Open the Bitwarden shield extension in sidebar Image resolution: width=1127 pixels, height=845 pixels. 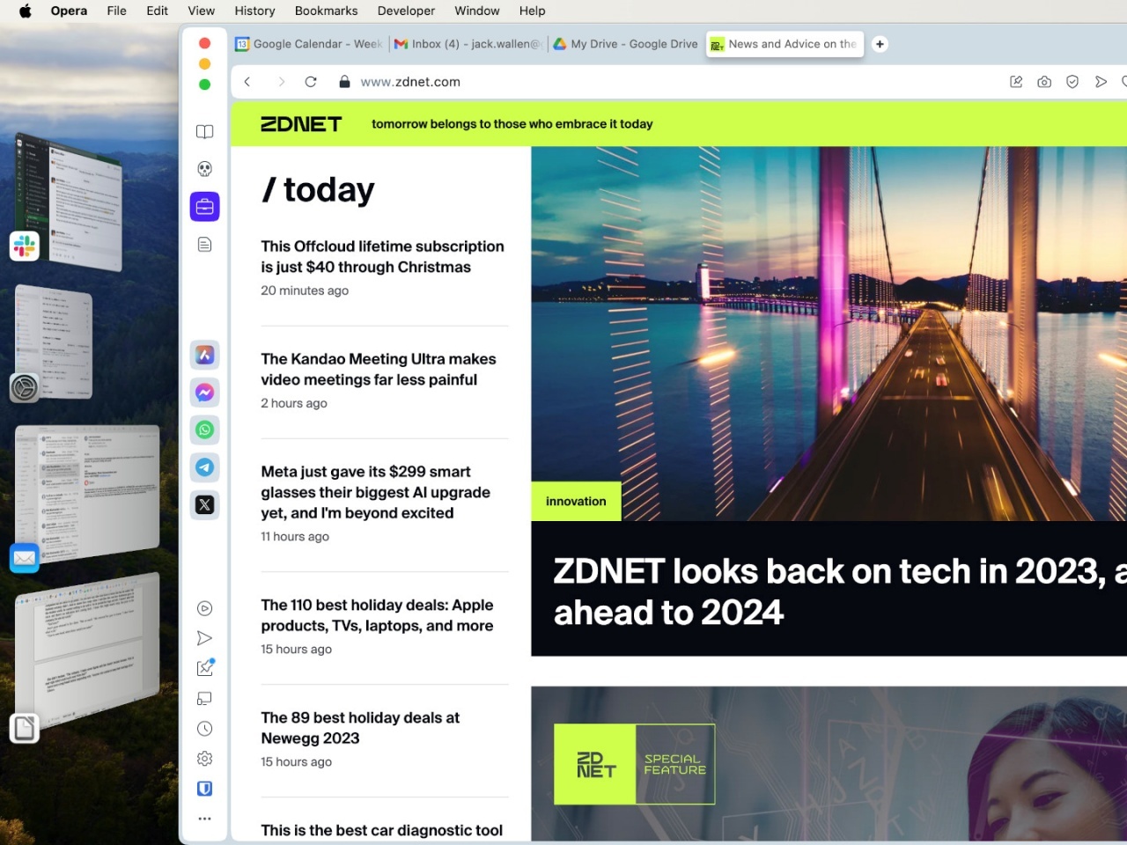[x=204, y=789]
